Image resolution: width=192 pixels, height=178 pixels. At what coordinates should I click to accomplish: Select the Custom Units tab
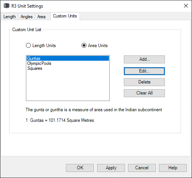pos(65,16)
